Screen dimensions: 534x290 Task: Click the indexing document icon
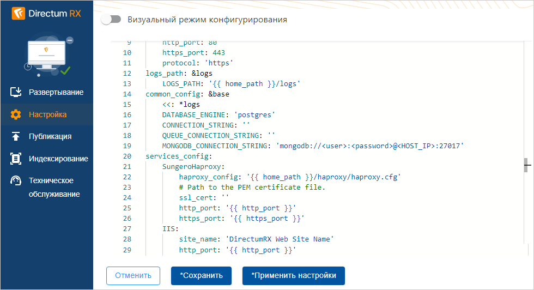16,159
